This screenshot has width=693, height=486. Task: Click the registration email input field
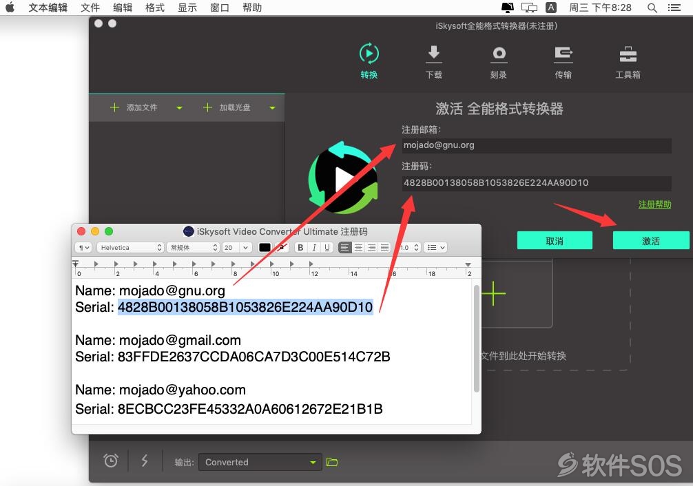(537, 145)
